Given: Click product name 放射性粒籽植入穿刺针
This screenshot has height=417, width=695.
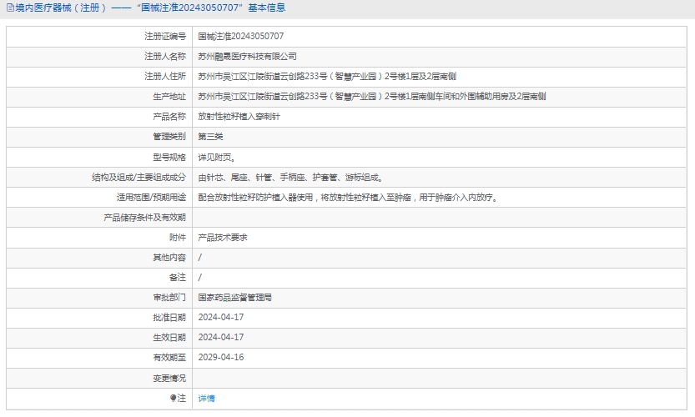Looking at the screenshot, I should click(239, 117).
